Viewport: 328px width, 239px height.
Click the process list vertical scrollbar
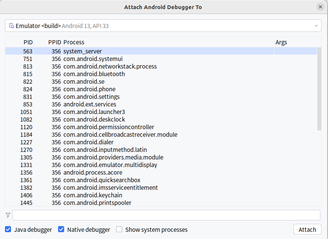(319, 89)
